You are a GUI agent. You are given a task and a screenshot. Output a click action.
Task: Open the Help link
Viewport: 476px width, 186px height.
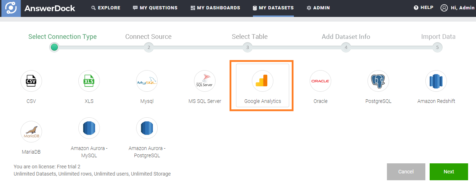(424, 8)
